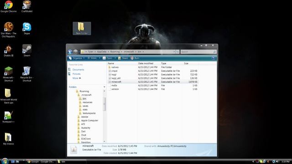Switch to Google Chrome taskbar button

pyautogui.click(x=41, y=162)
